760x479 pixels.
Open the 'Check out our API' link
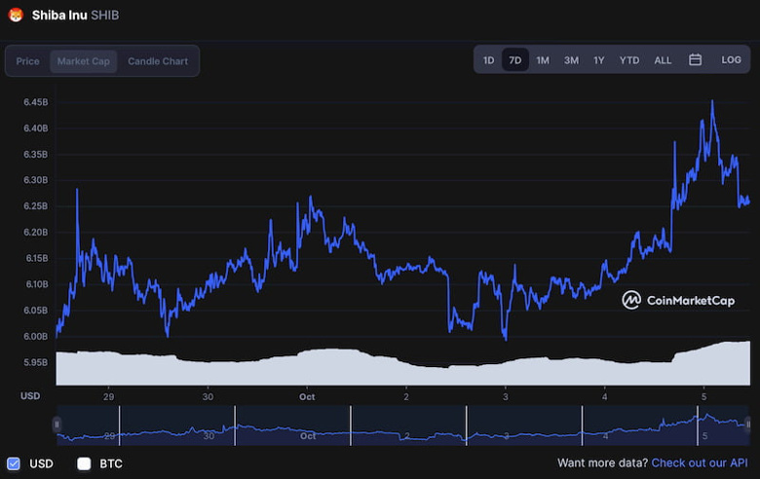700,463
